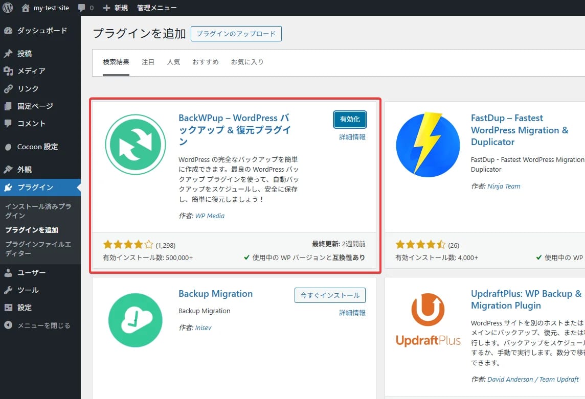Click the plus 新規 icon in admin bar
585x399 pixels.
[106, 8]
